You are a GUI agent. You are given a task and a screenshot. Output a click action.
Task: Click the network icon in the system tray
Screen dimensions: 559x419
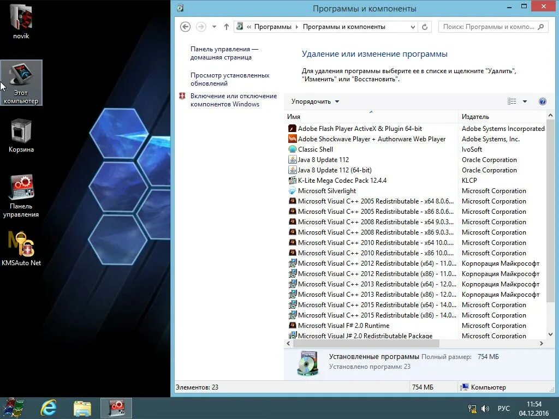[x=471, y=408]
